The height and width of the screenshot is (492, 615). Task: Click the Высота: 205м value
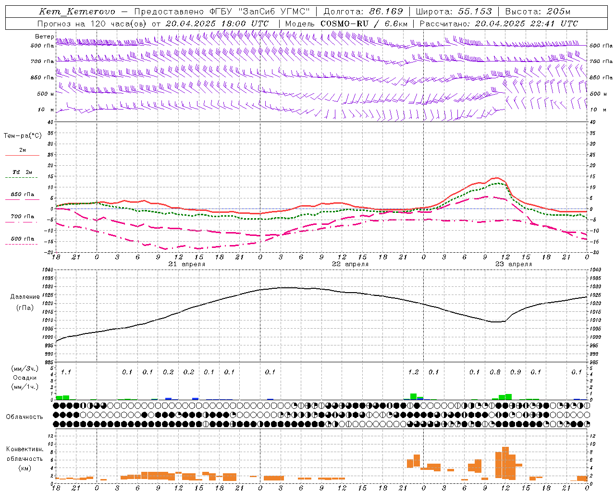click(538, 12)
